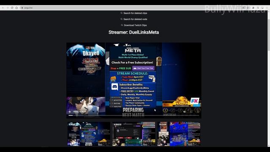Reload the pogu.live page
This screenshot has height=152, width=270.
12,8
